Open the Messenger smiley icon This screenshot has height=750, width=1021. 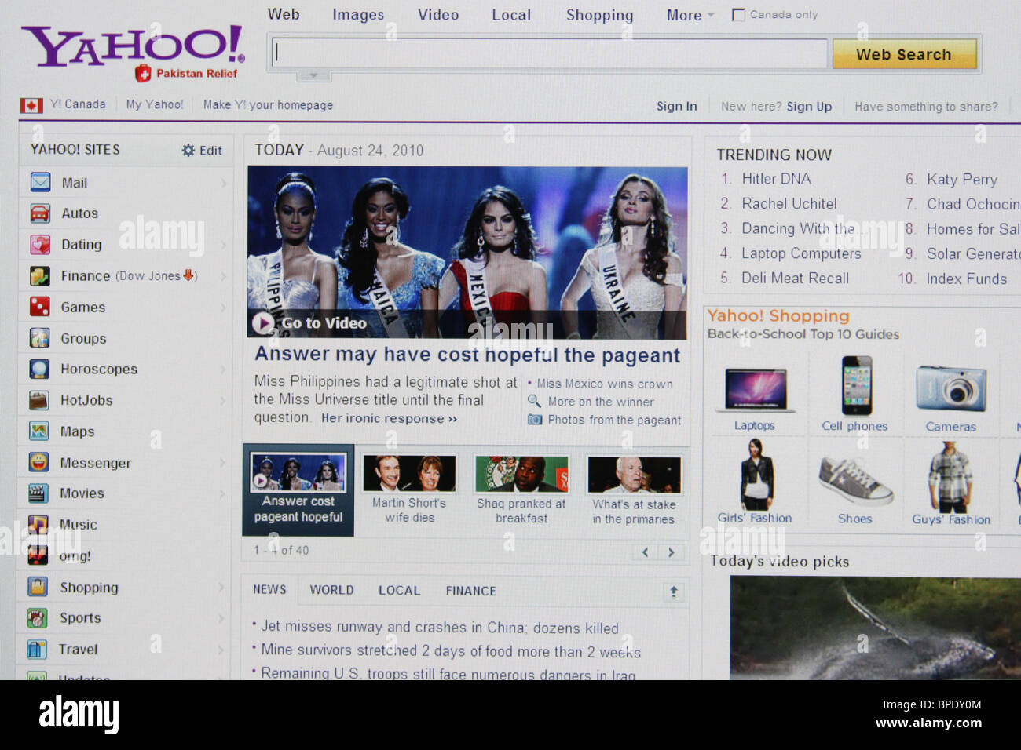[38, 462]
